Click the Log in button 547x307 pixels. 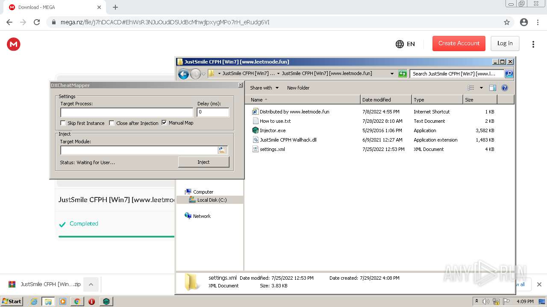[505, 43]
